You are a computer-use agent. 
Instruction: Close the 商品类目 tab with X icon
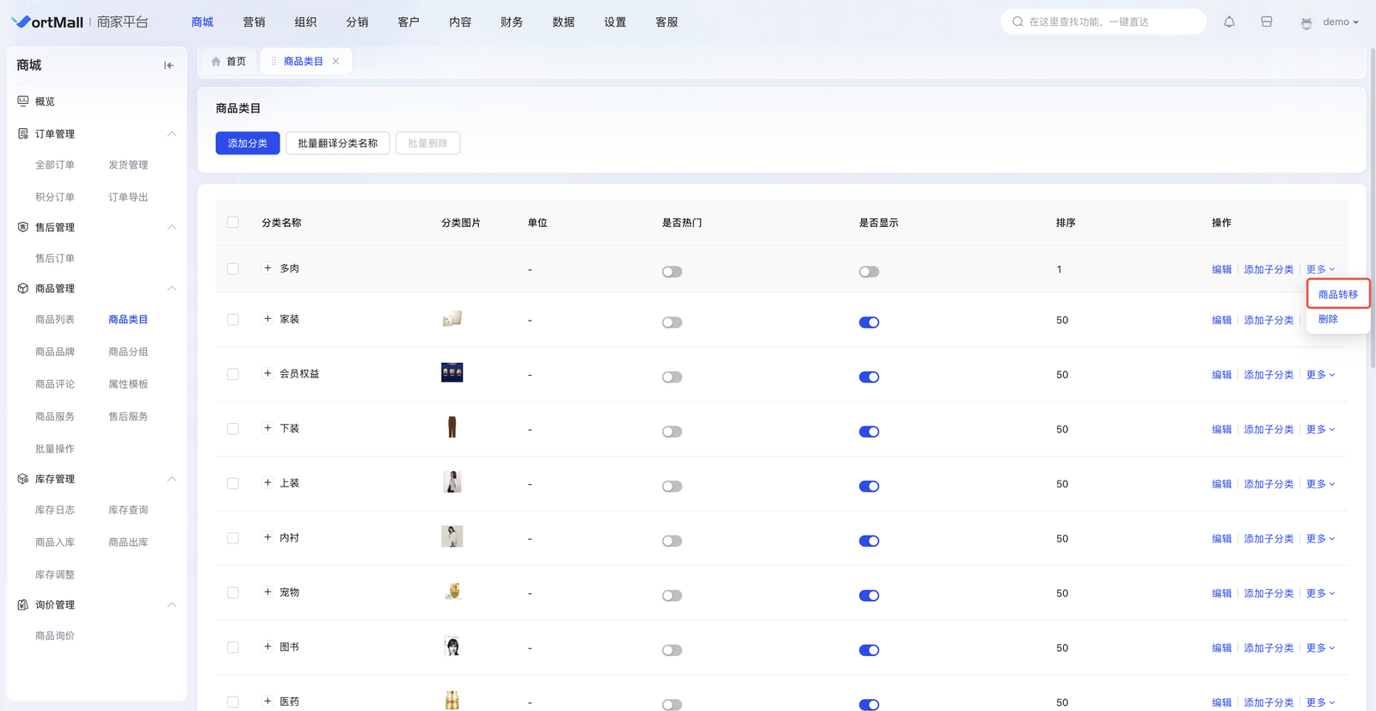pos(336,61)
